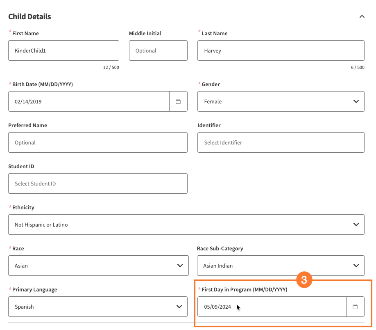
Task: Click the Birth Date input showing 02/14/2019
Action: point(88,101)
